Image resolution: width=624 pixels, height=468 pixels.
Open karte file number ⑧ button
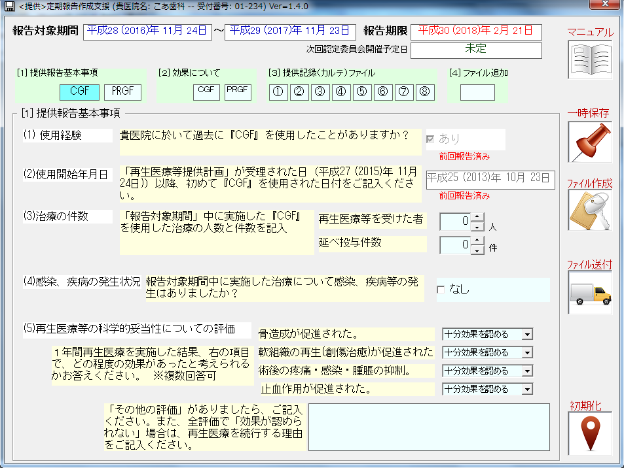pyautogui.click(x=425, y=92)
